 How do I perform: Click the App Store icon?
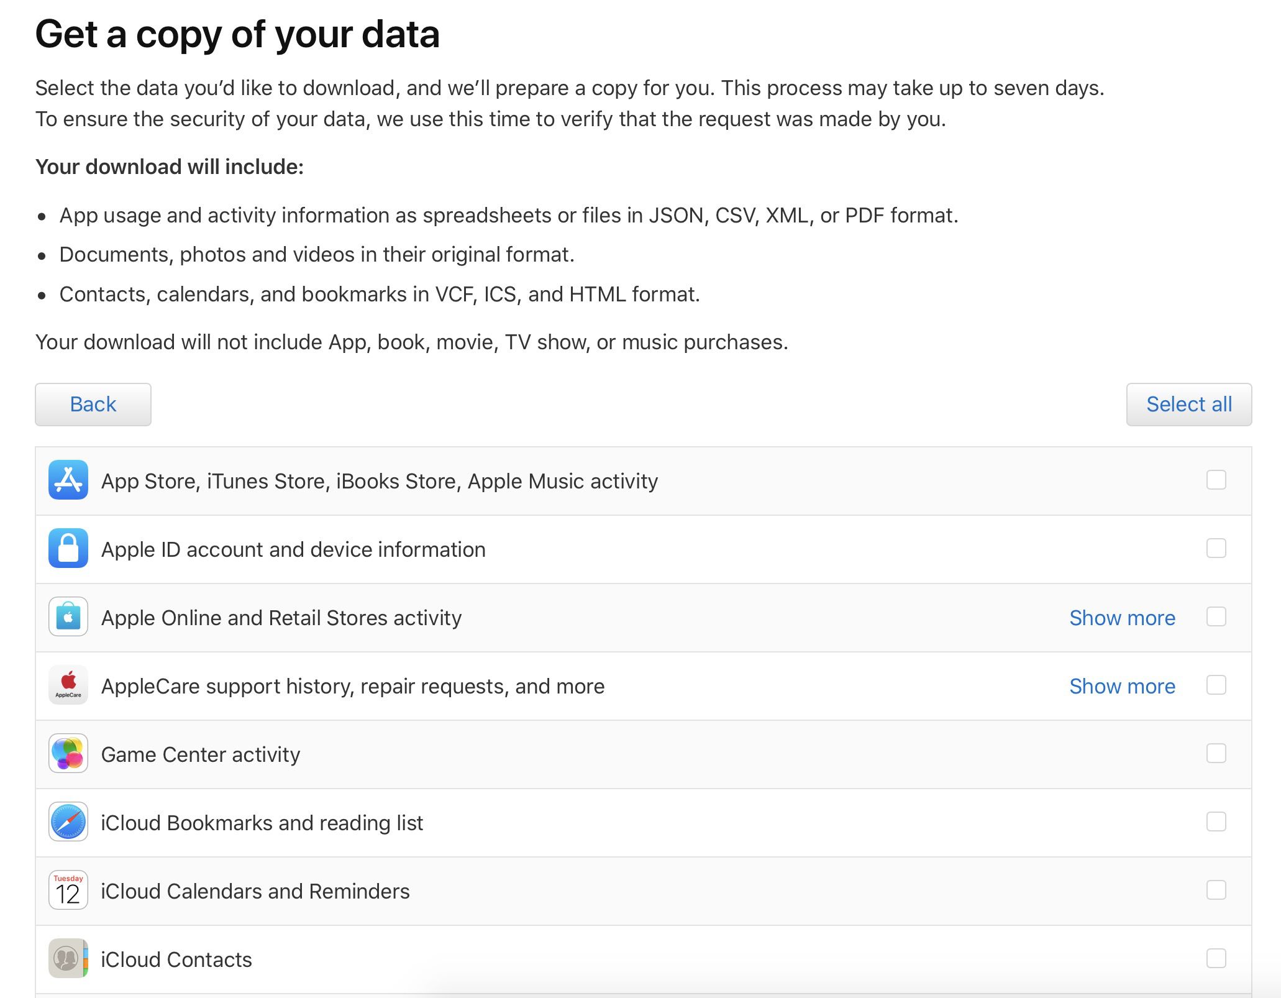click(x=68, y=480)
